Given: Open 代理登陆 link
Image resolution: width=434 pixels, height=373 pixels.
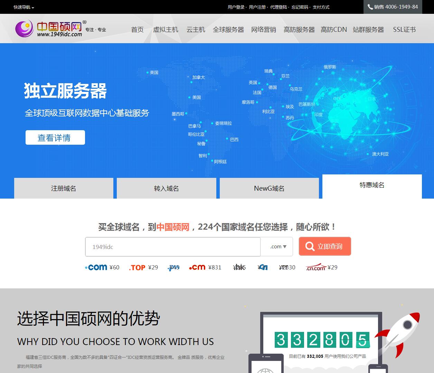Looking at the screenshot, I should point(279,7).
